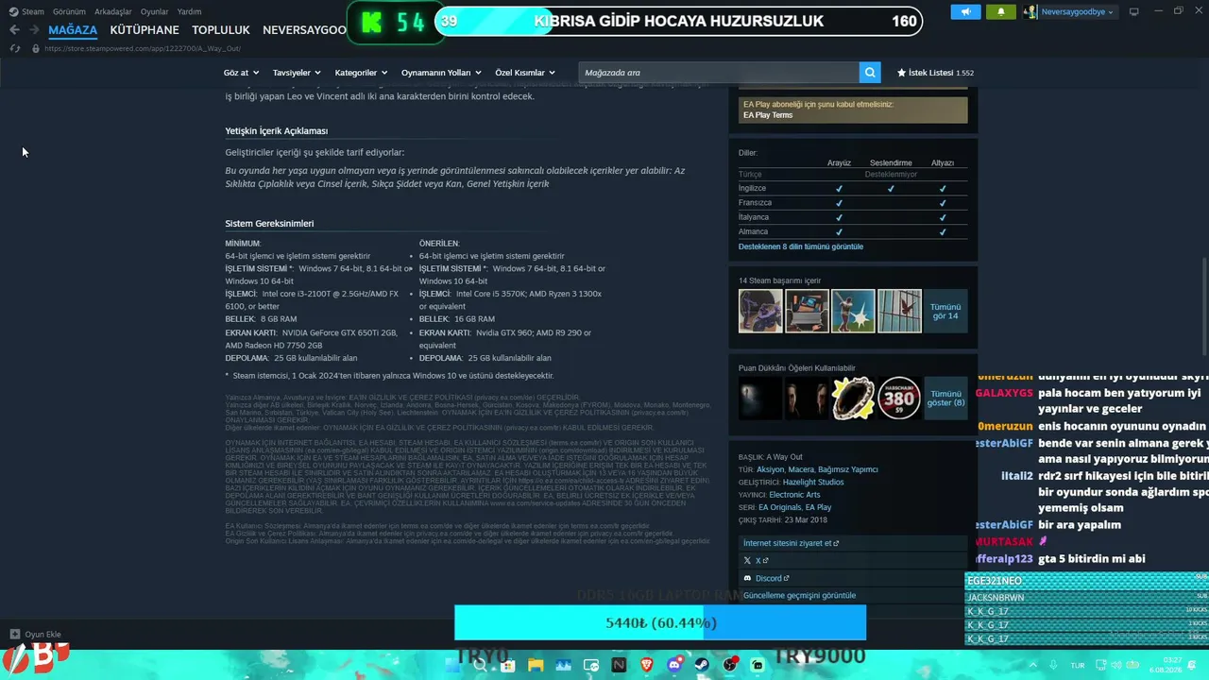
Task: Click the Tümünü gör 14 achievements button
Action: [945, 311]
